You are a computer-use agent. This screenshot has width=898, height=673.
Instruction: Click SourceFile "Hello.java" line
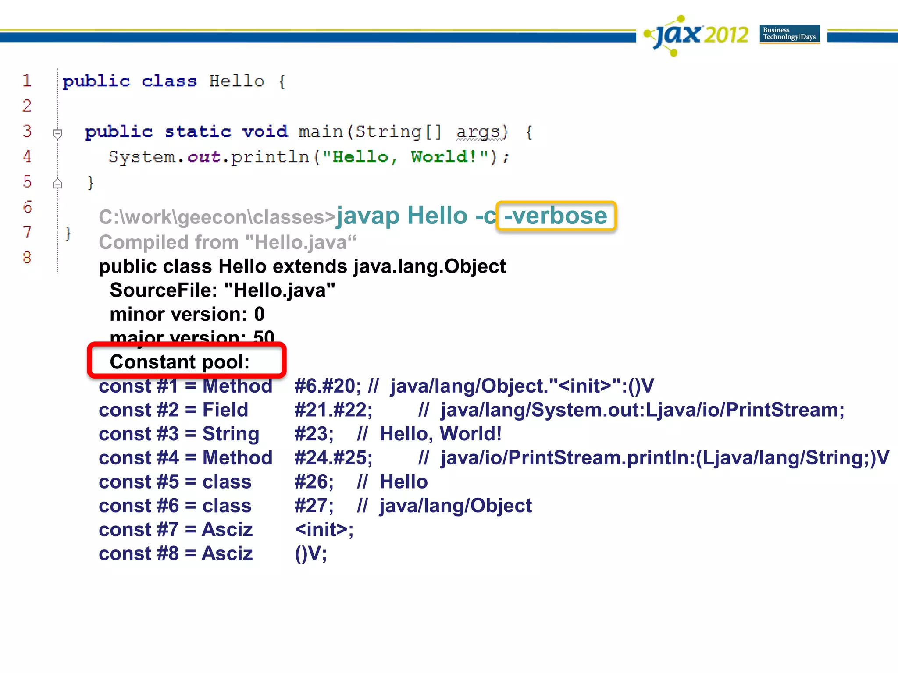pyautogui.click(x=222, y=290)
